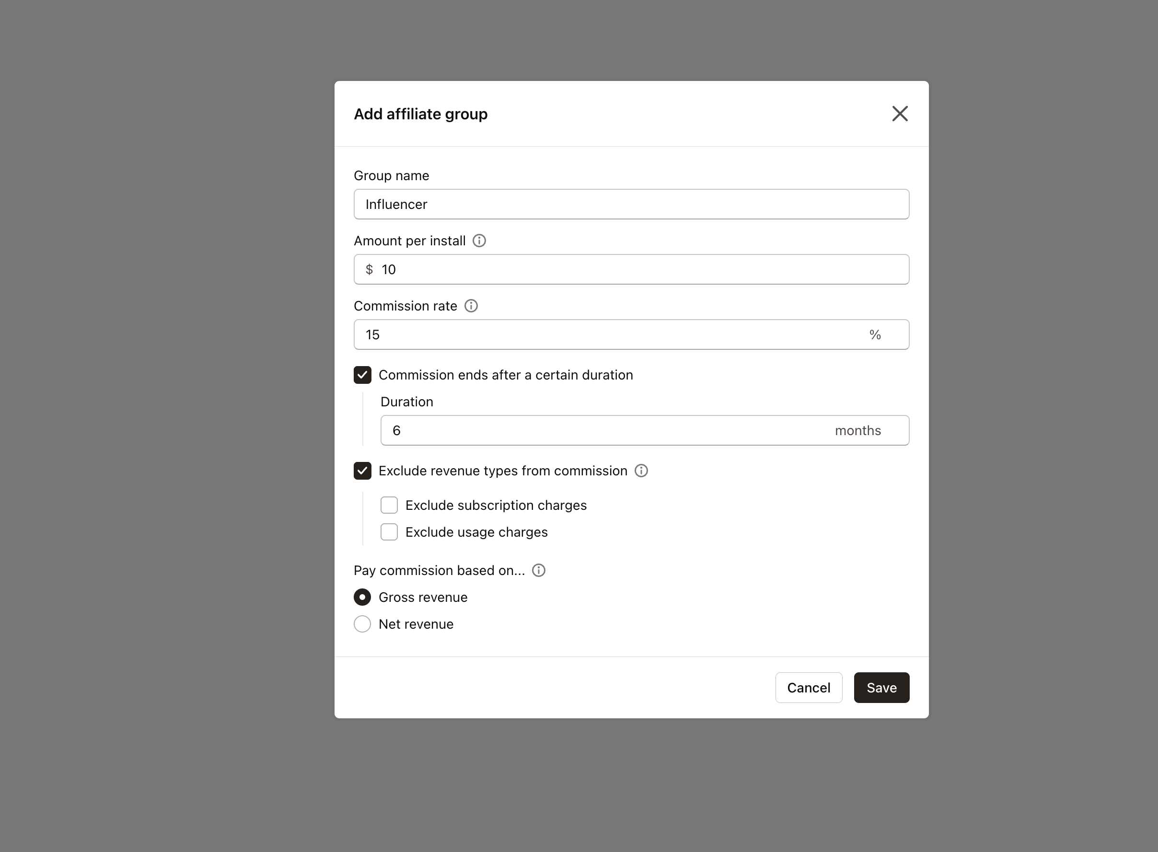Click the percent symbol in commission rate field
This screenshot has height=852, width=1158.
tap(875, 334)
